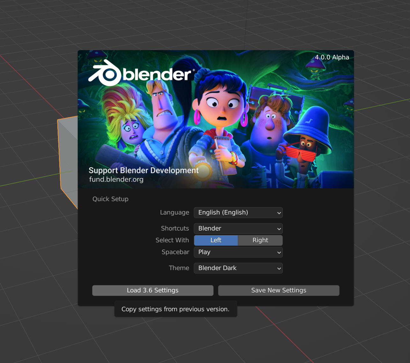Click the Quick Setup heading
Viewport: 410px width, 363px height.
coord(110,199)
